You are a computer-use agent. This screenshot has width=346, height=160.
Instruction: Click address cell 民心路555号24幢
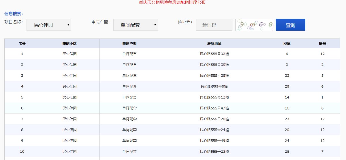pyautogui.click(x=214, y=130)
